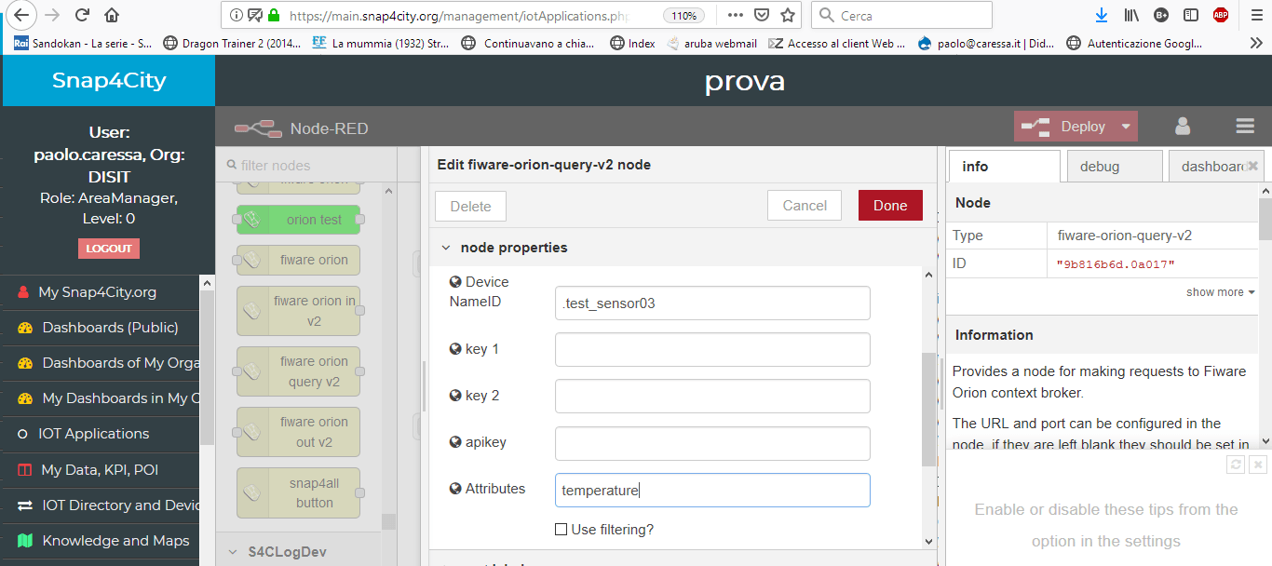Click the 110% zoom level indicator
Image resolution: width=1272 pixels, height=566 pixels.
[683, 16]
